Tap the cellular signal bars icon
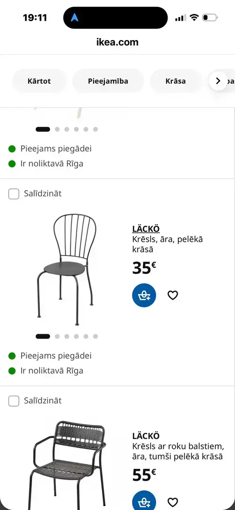 coord(180,18)
